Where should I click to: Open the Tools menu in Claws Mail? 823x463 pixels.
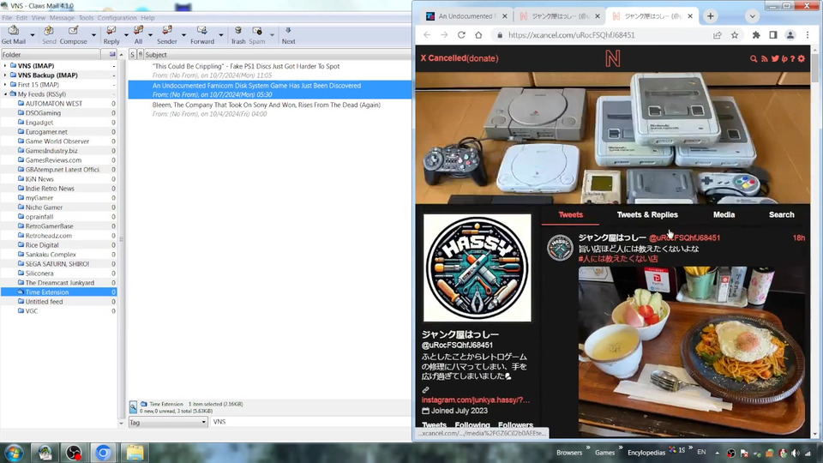pyautogui.click(x=86, y=18)
